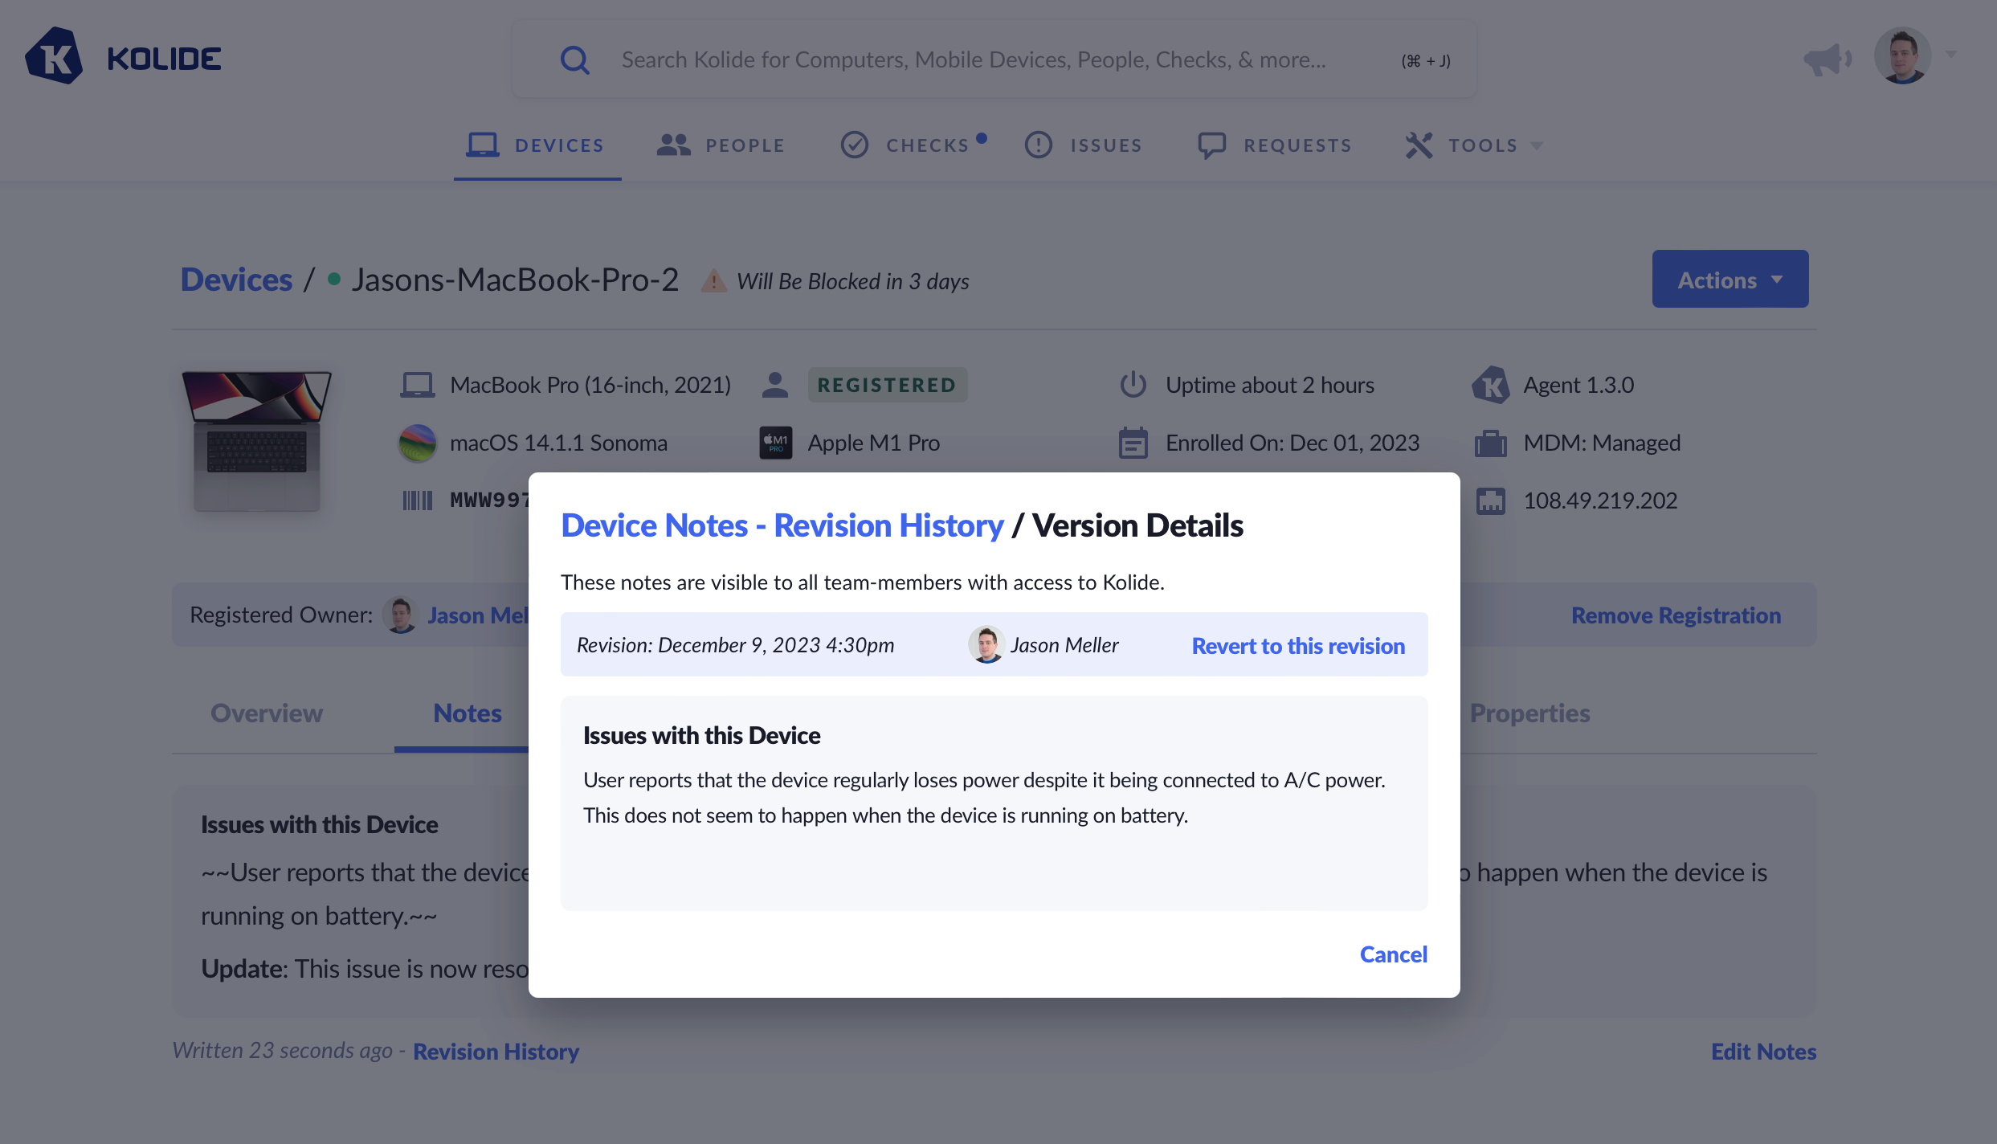Click the Kolide search input field
1997x1144 pixels.
[x=974, y=59]
